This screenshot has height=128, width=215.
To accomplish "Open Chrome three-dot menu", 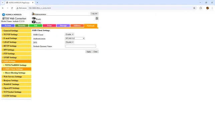I will click(212, 8).
